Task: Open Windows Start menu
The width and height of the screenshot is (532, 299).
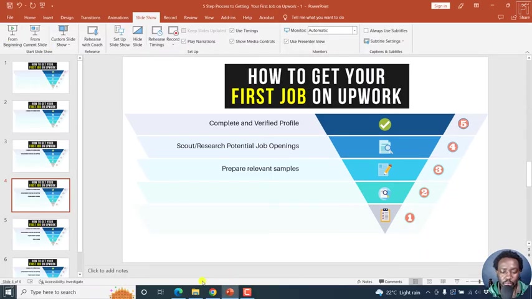Action: pyautogui.click(x=8, y=292)
